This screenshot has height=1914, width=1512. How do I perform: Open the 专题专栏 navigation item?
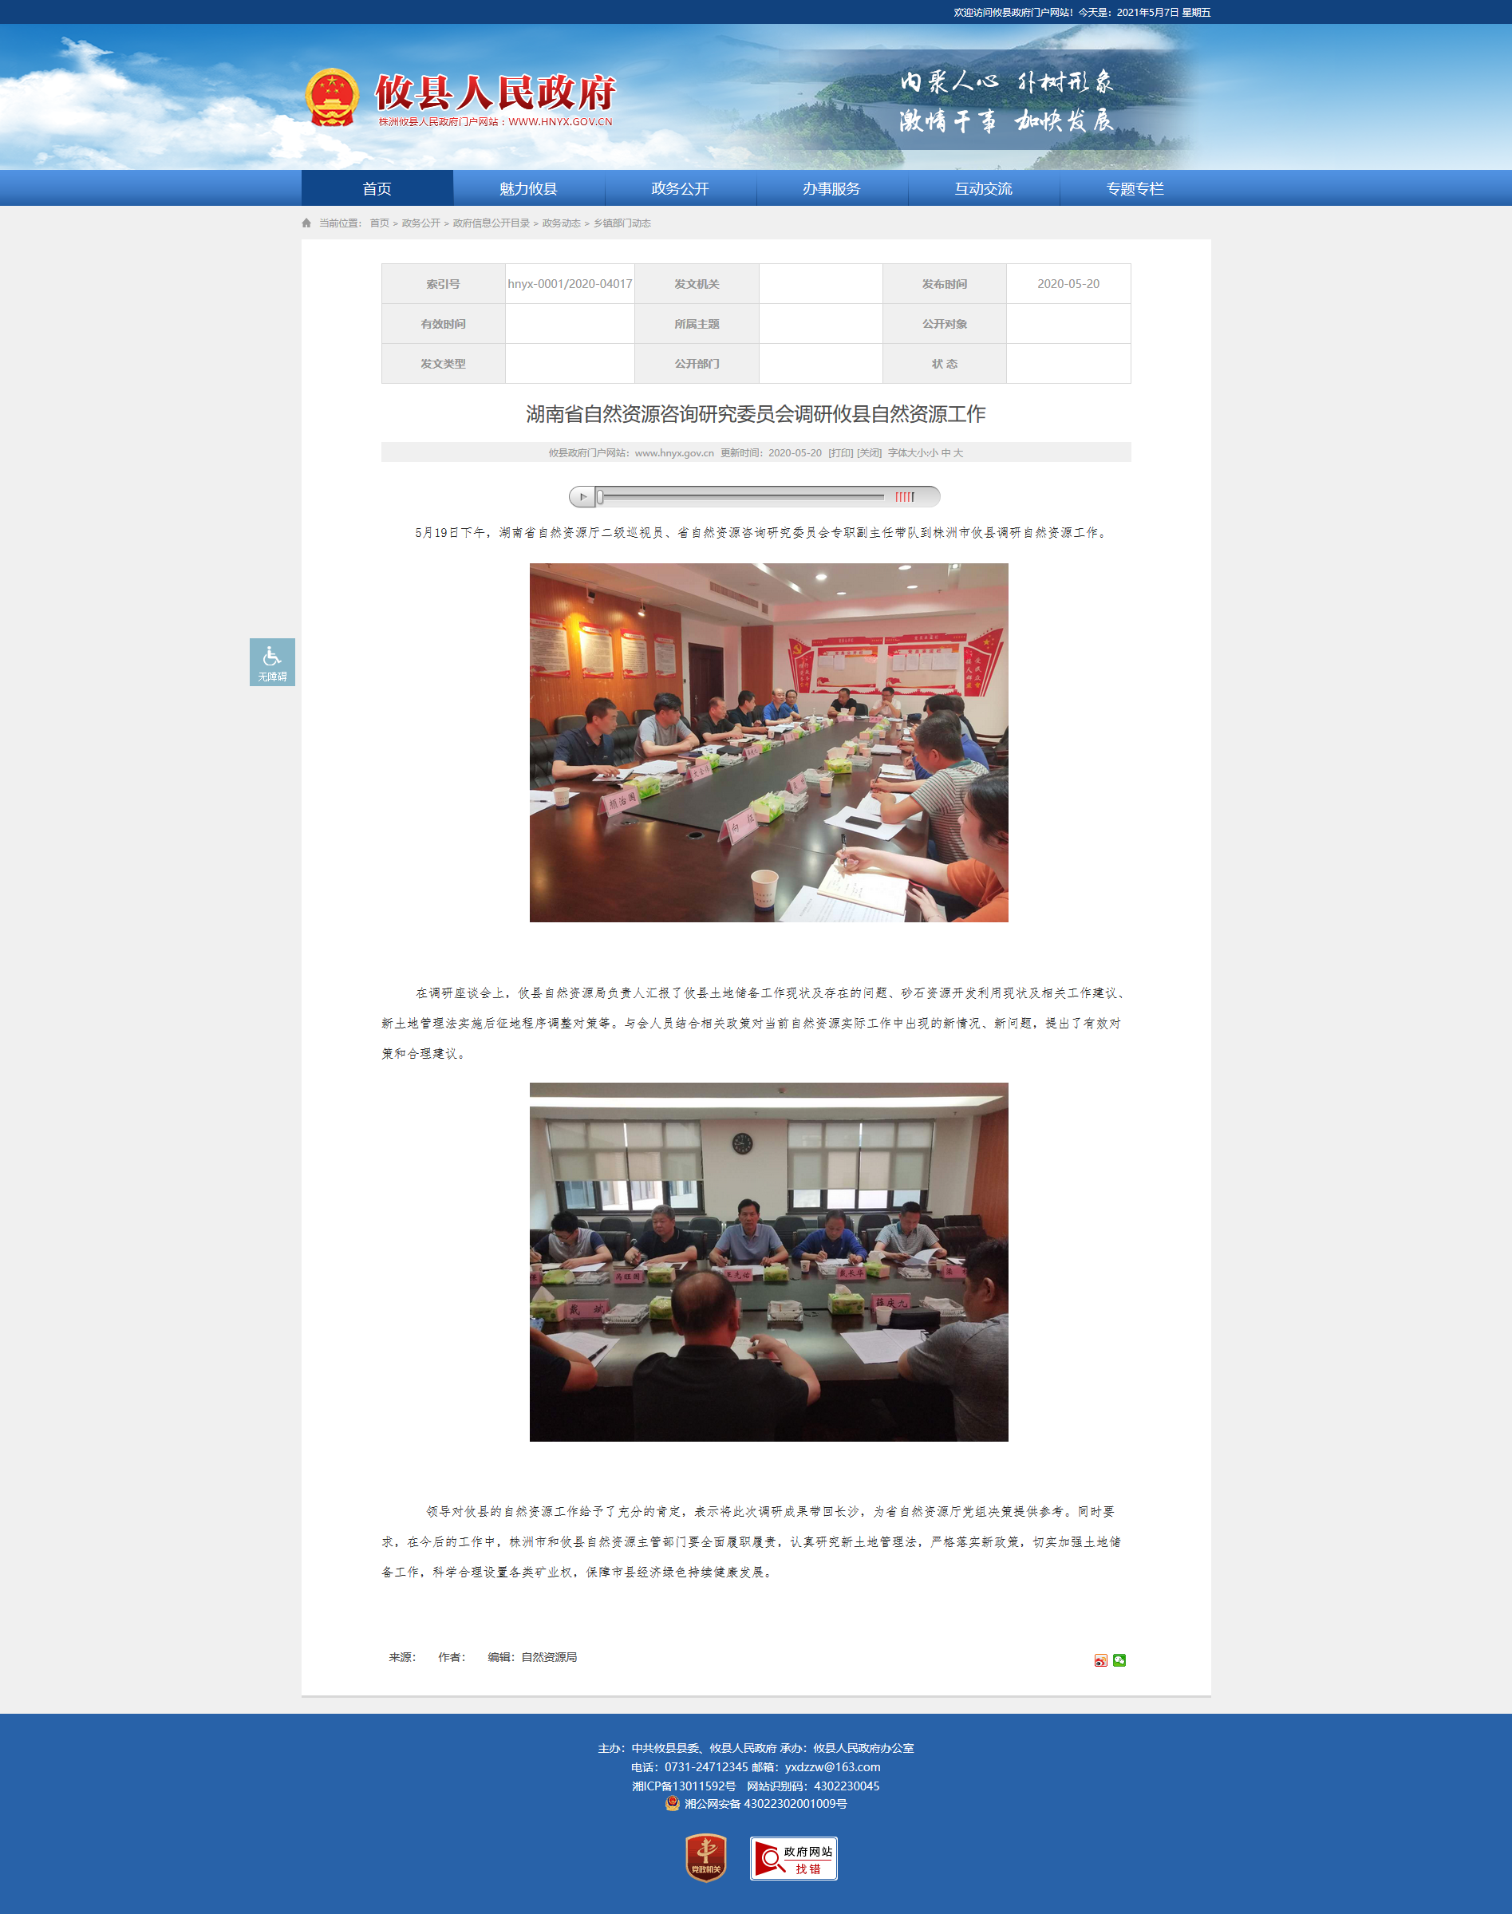1135,188
